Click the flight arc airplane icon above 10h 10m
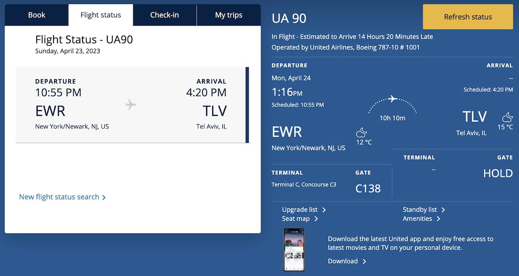Screen dimensions: 519x276 (393, 99)
